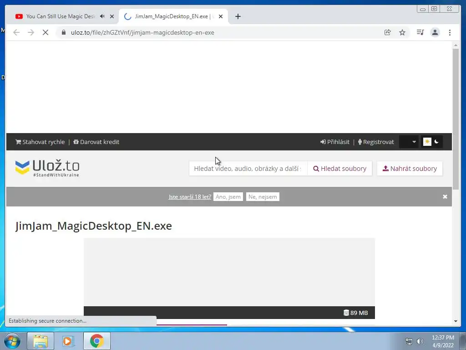Open the Windows Start menu

tap(12, 341)
